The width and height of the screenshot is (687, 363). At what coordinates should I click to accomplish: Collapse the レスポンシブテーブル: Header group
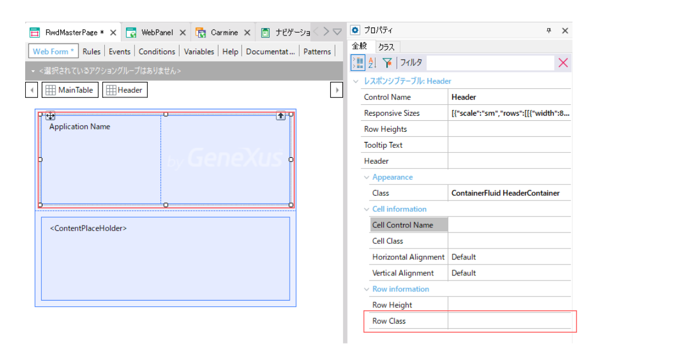[356, 81]
